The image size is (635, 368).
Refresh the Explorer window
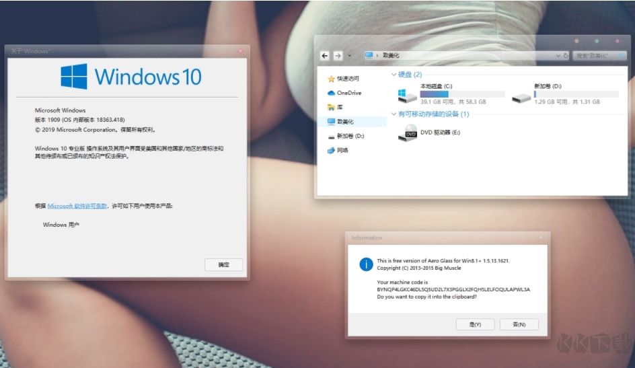tap(566, 55)
